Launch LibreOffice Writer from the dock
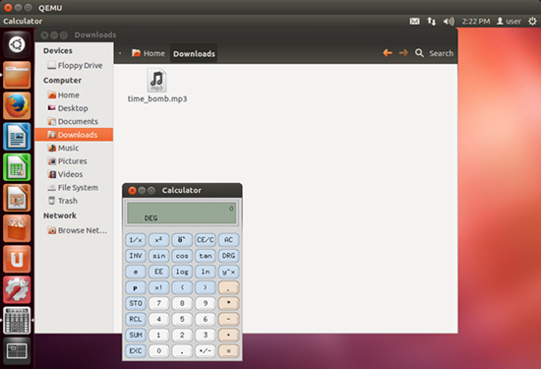Screen dimensions: 541x369 tap(17, 137)
